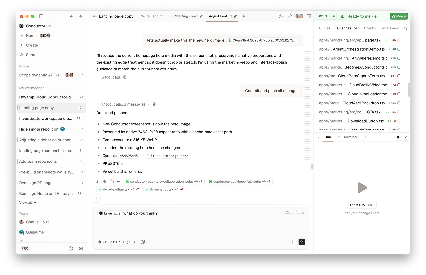This screenshot has height=275, width=426.
Task: Collapse the Run panel chevron
Action: tap(318, 137)
